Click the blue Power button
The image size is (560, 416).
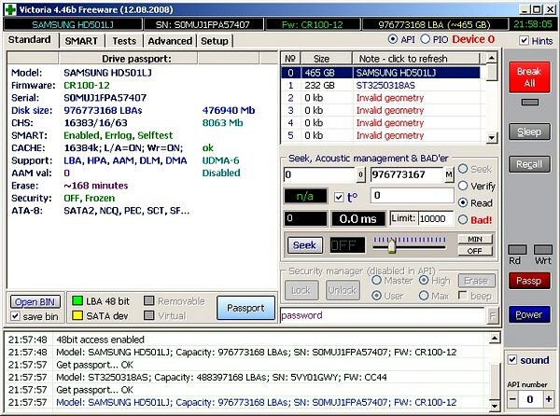(529, 314)
